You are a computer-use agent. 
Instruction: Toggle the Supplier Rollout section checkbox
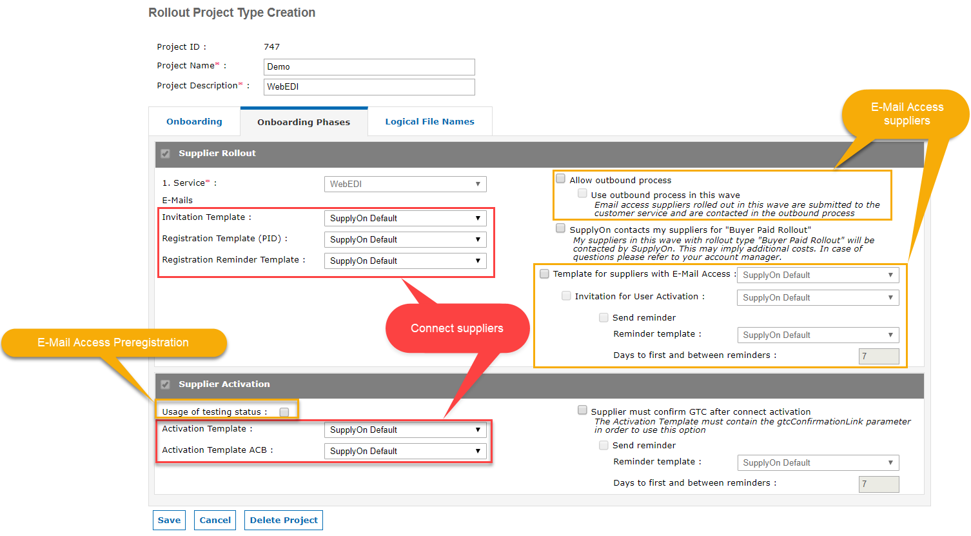(x=165, y=154)
